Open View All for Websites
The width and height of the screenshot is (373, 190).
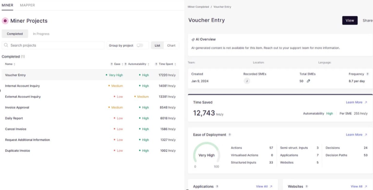point(359,186)
